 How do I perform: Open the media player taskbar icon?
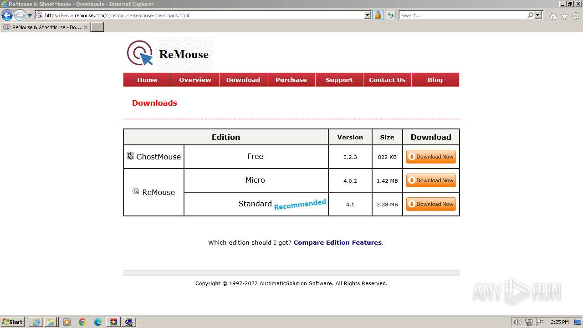(x=67, y=322)
